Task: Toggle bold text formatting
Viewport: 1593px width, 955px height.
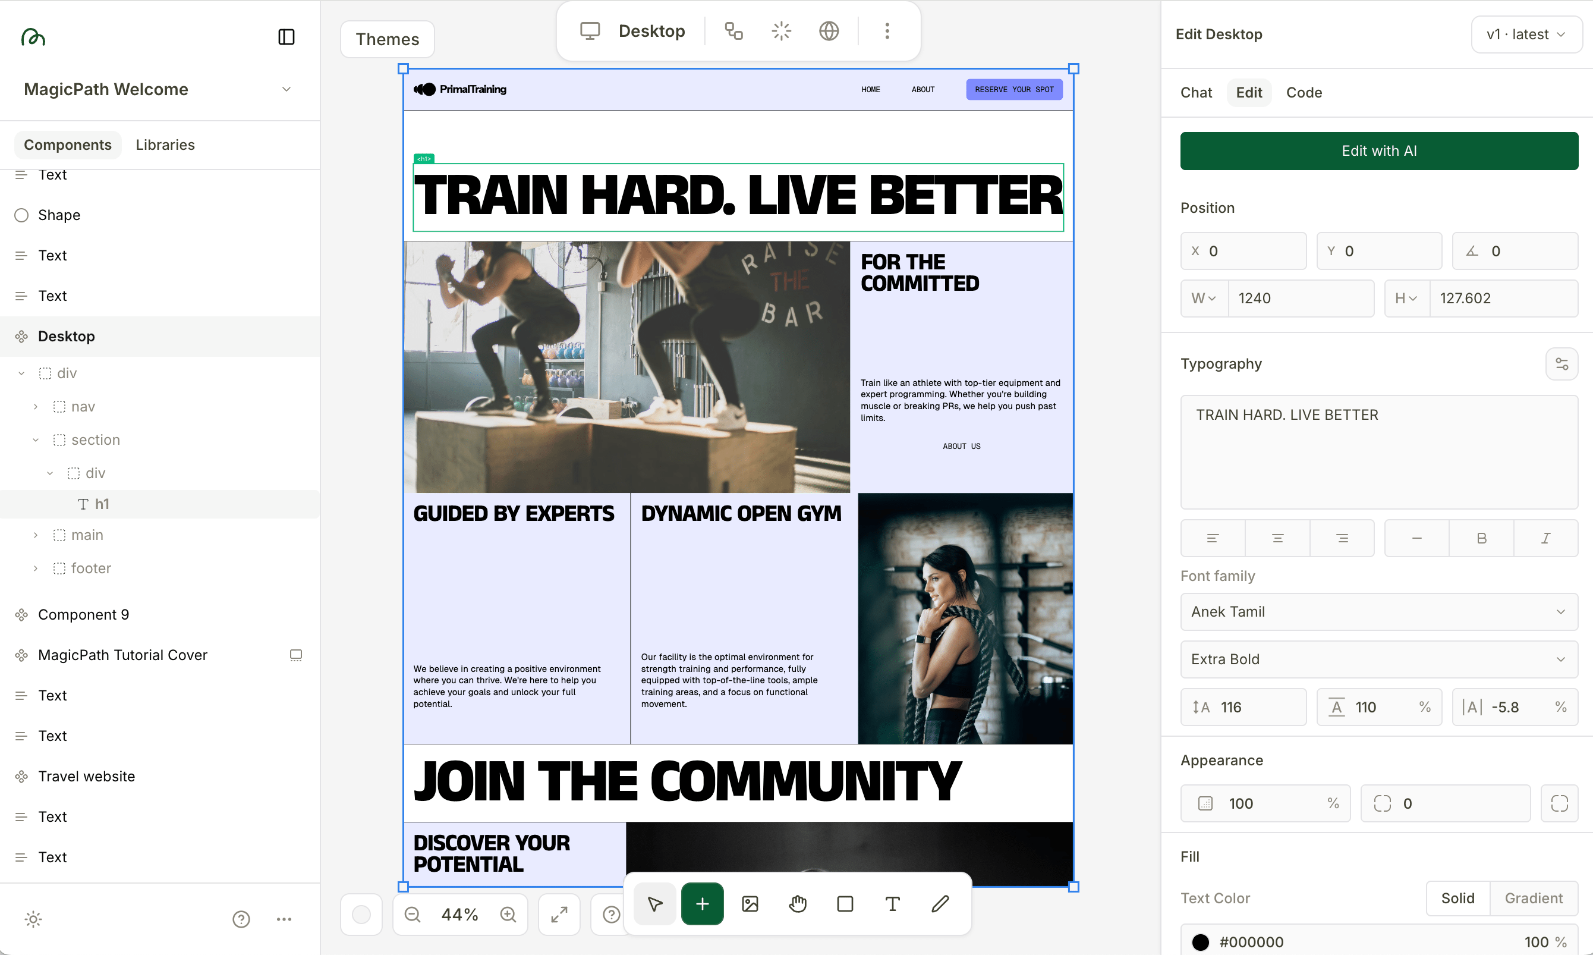Action: pyautogui.click(x=1481, y=538)
